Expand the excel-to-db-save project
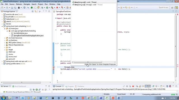Viewport: 179px width, 100px height. [2, 14]
